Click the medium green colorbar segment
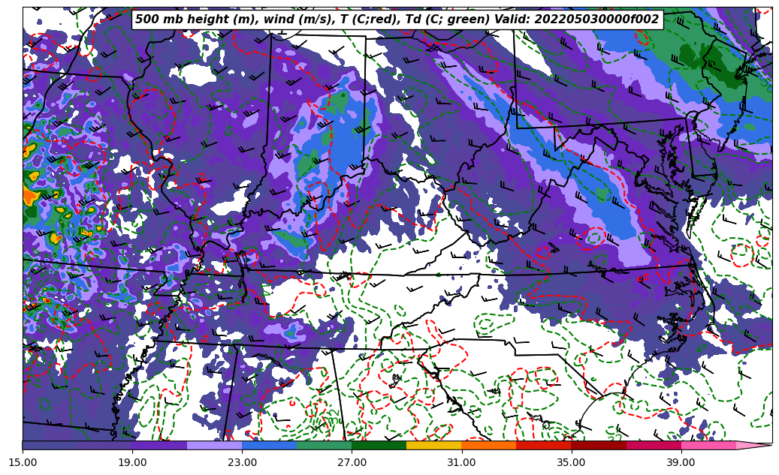This screenshot has height=475, width=779. click(x=324, y=445)
